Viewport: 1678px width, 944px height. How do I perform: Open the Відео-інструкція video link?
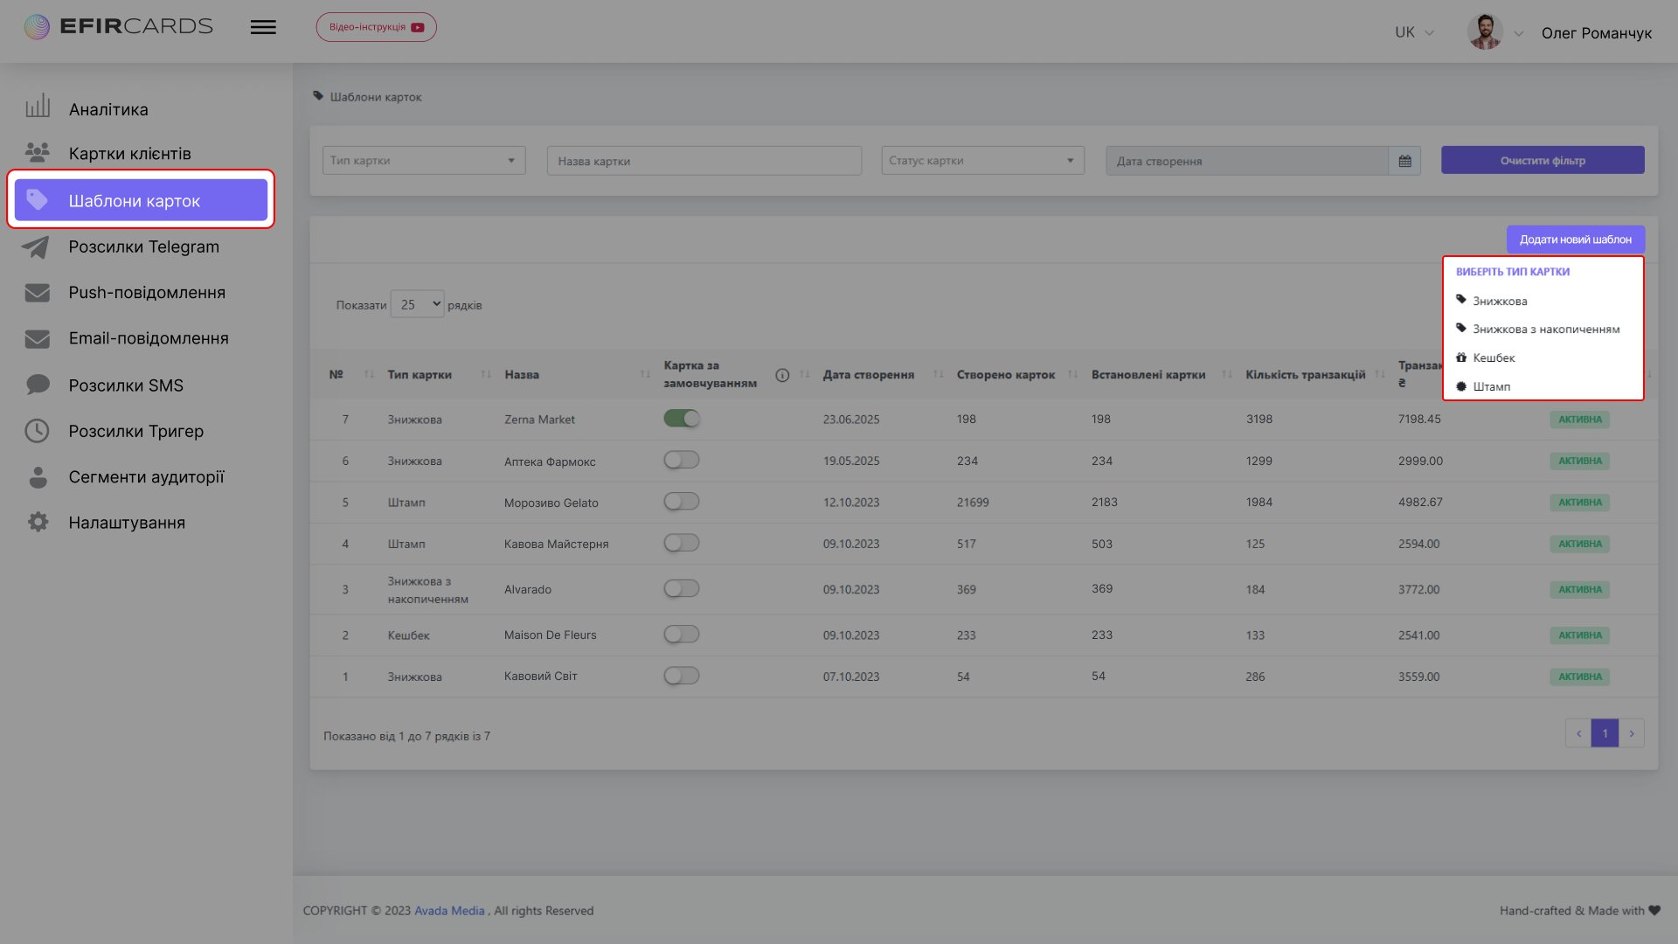(x=376, y=27)
